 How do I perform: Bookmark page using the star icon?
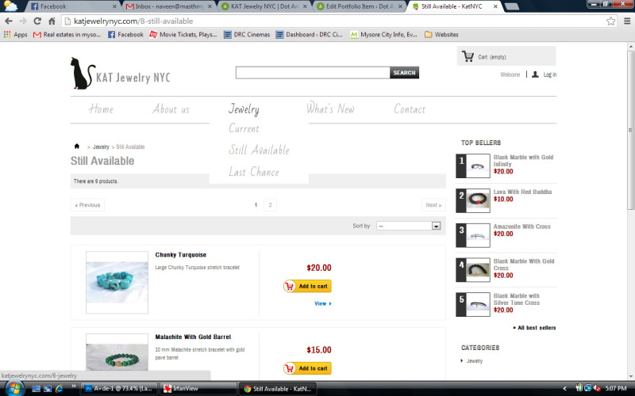point(610,21)
